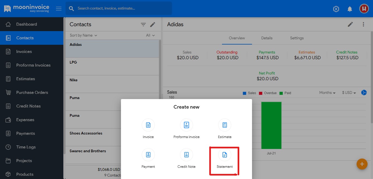Image resolution: width=373 pixels, height=179 pixels.
Task: Click edit pencil for Adidas
Action: tap(350, 24)
